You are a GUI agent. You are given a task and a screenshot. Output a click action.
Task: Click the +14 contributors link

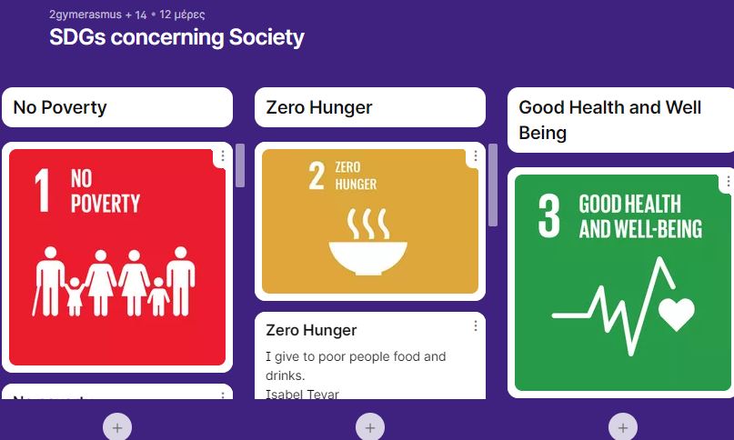pos(136,15)
